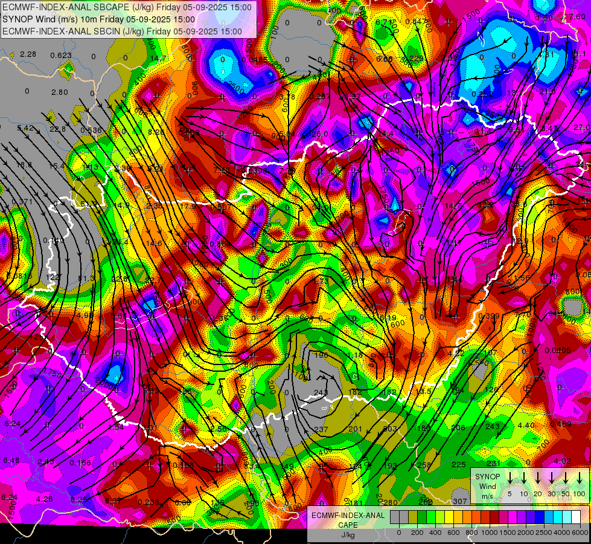Click the '201' map value
This screenshot has height=544, width=591.
click(355, 429)
